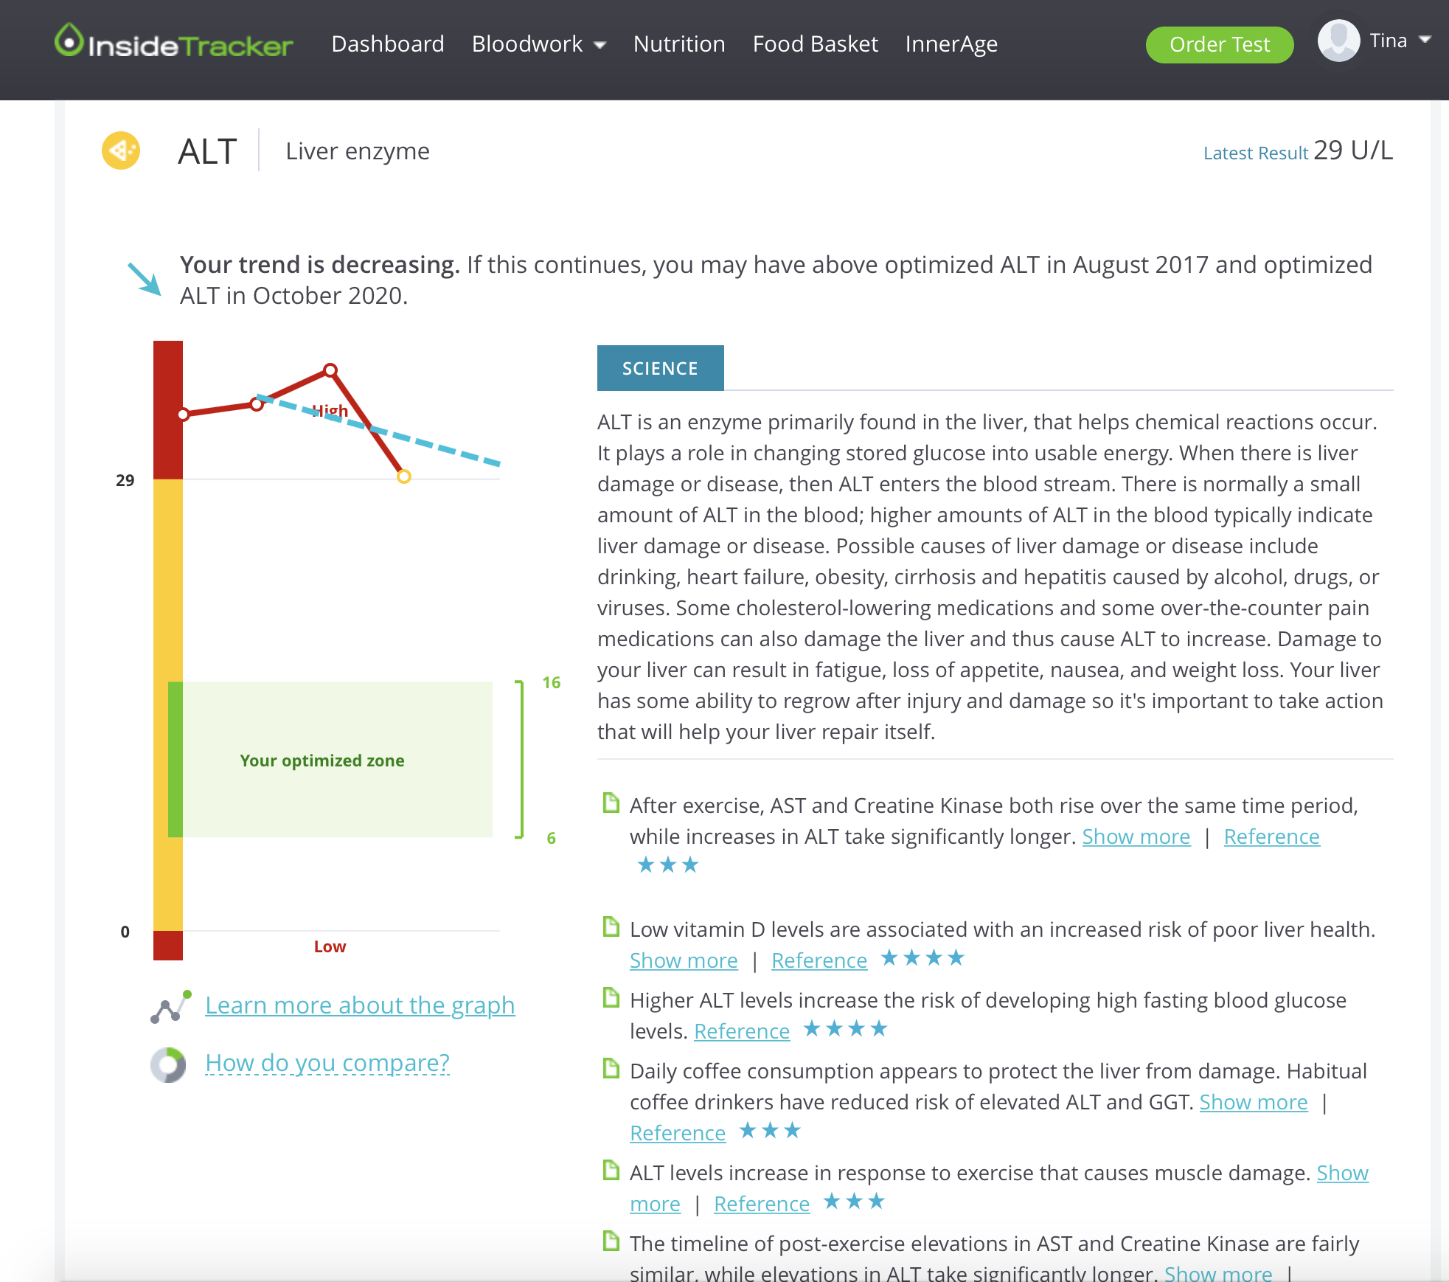Click the 'Liver enzyme' subtitle
Image resolution: width=1449 pixels, height=1282 pixels.
(358, 151)
